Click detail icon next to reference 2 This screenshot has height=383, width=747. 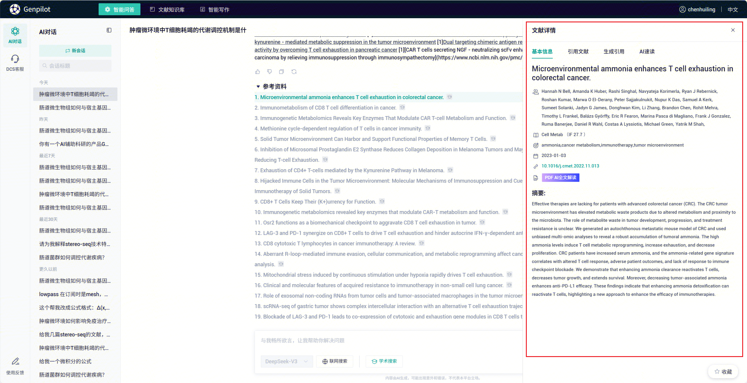coord(402,107)
